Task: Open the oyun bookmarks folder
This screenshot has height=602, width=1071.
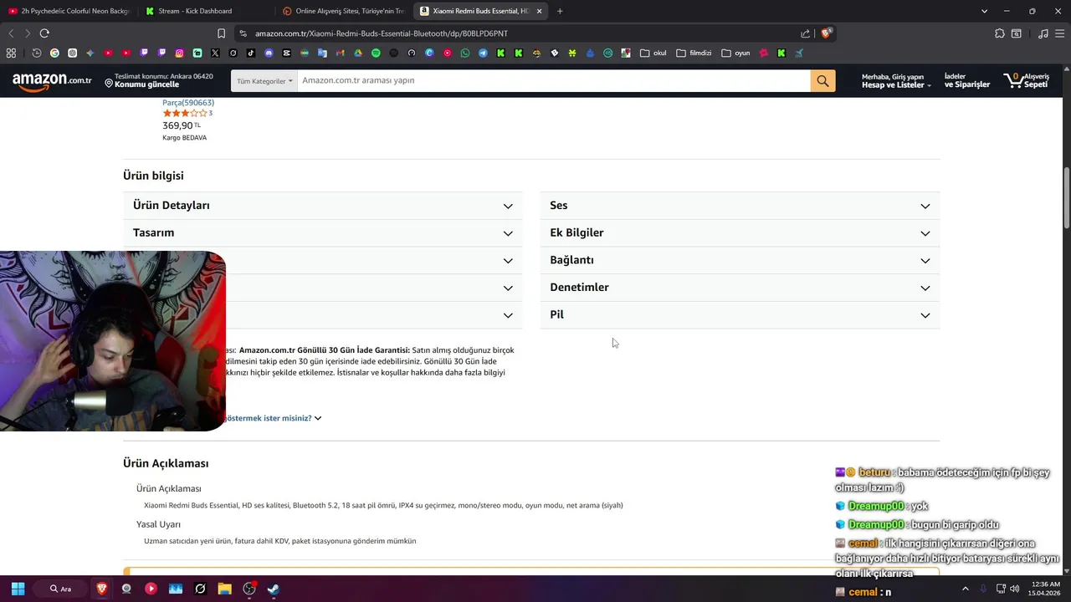Action: point(735,53)
